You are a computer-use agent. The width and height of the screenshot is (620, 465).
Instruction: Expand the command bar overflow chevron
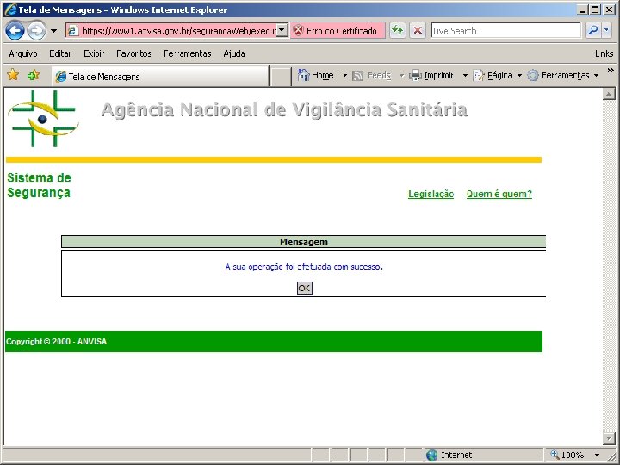(x=611, y=71)
